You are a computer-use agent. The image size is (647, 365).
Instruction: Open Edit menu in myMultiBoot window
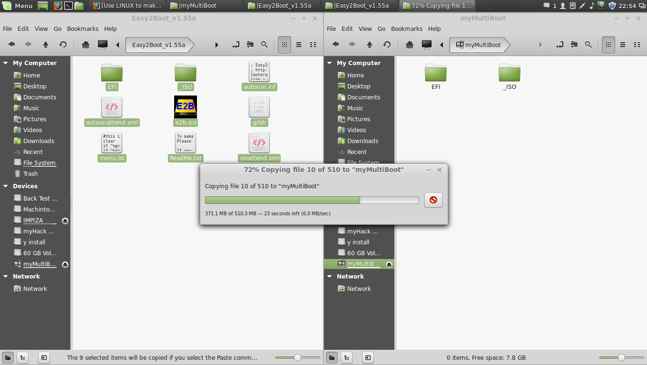point(347,29)
